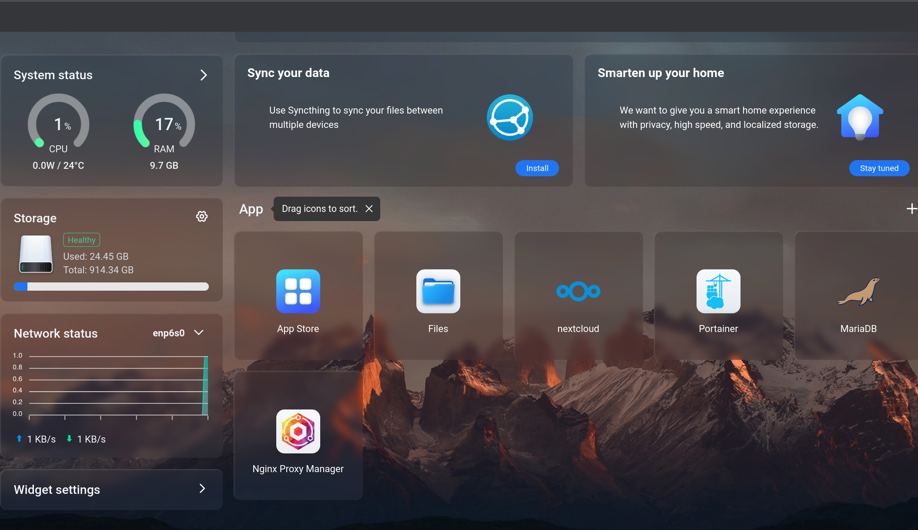
Task: Click the App section header
Action: point(251,209)
